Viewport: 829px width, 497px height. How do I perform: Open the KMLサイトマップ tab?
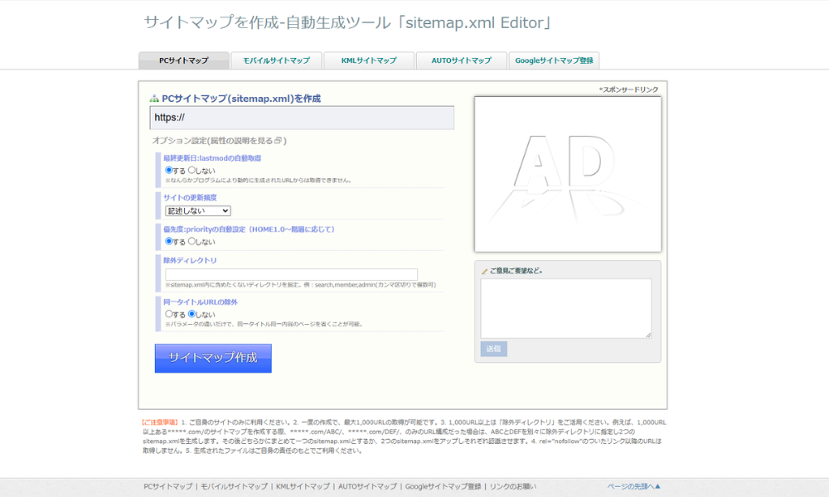point(369,60)
